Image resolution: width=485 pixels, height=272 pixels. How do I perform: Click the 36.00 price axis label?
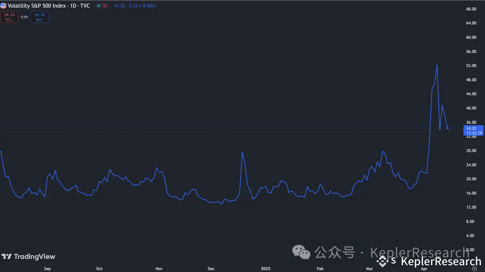click(471, 123)
